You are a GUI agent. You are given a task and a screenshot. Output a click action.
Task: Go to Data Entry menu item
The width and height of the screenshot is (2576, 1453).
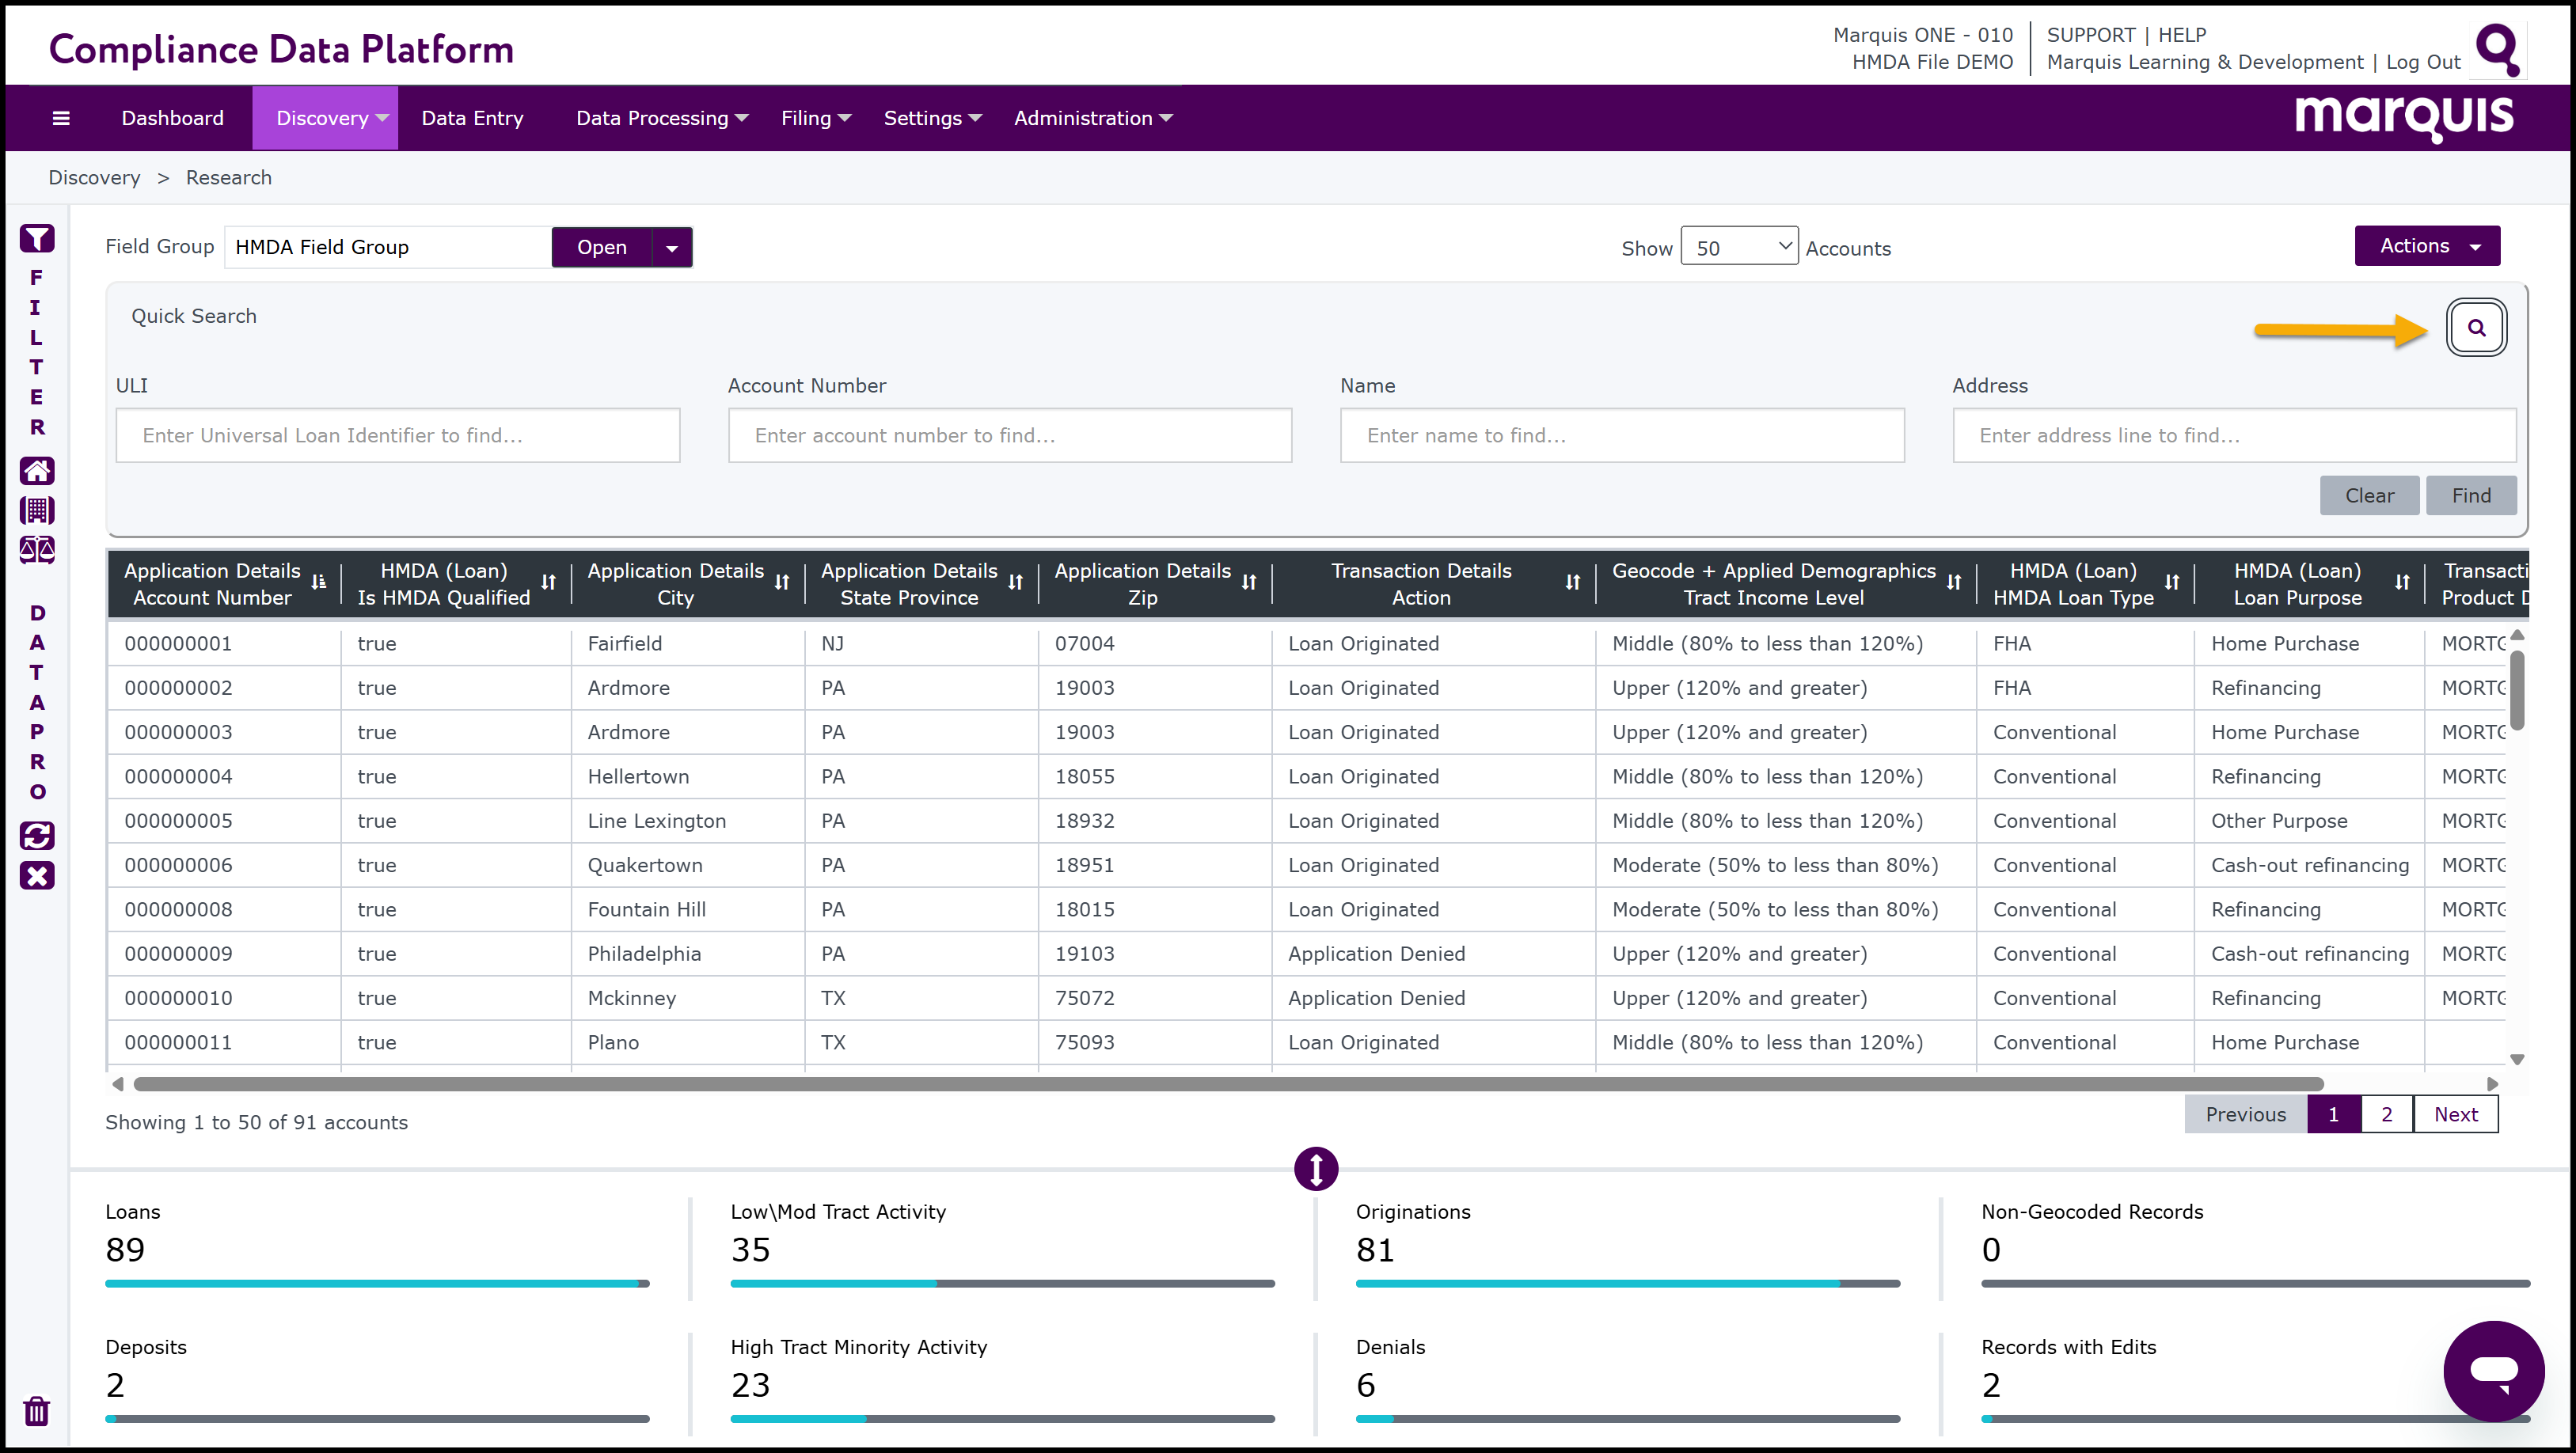472,118
